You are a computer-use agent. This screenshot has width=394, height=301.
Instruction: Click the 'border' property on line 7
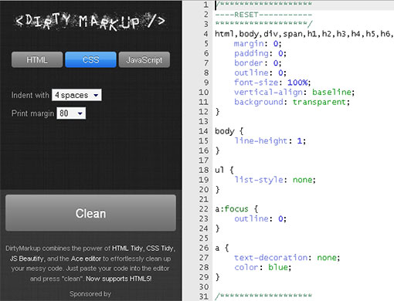(x=249, y=63)
